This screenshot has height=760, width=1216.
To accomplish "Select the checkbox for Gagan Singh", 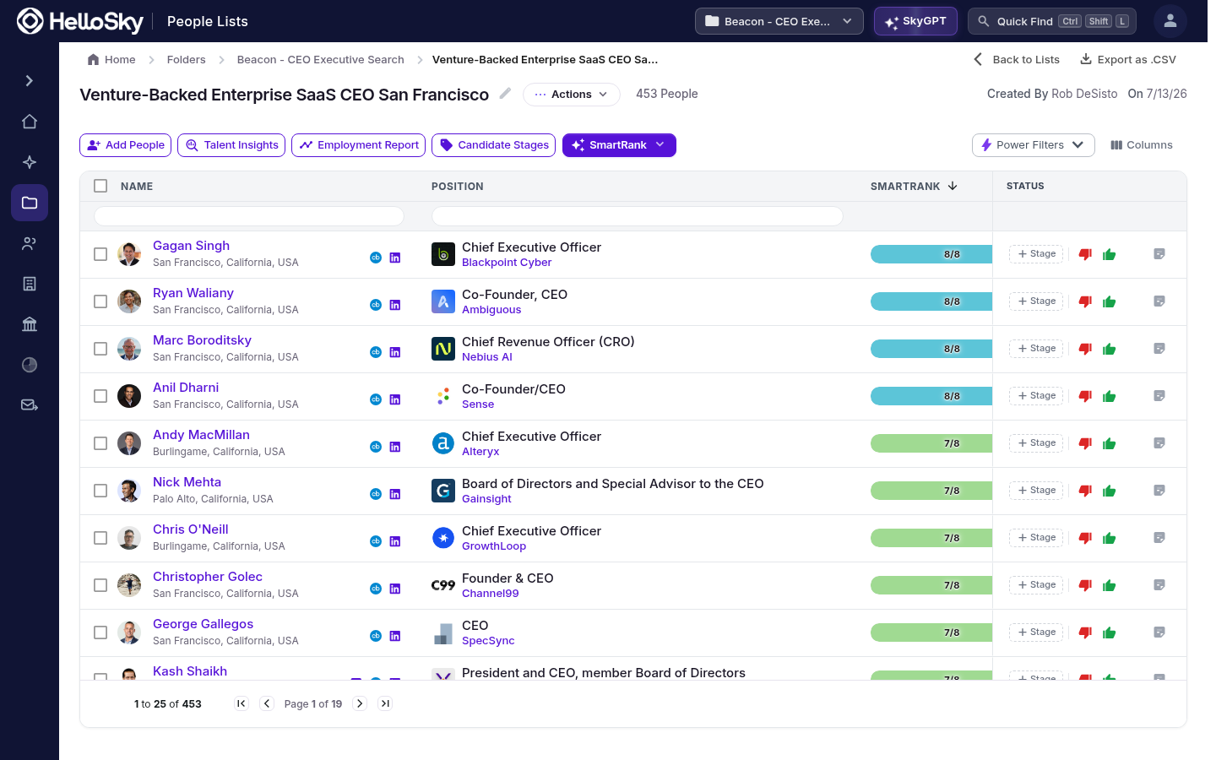I will [100, 254].
